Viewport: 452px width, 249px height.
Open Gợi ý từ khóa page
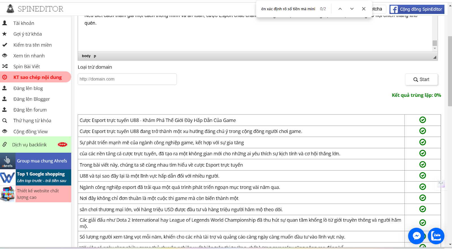(27, 34)
